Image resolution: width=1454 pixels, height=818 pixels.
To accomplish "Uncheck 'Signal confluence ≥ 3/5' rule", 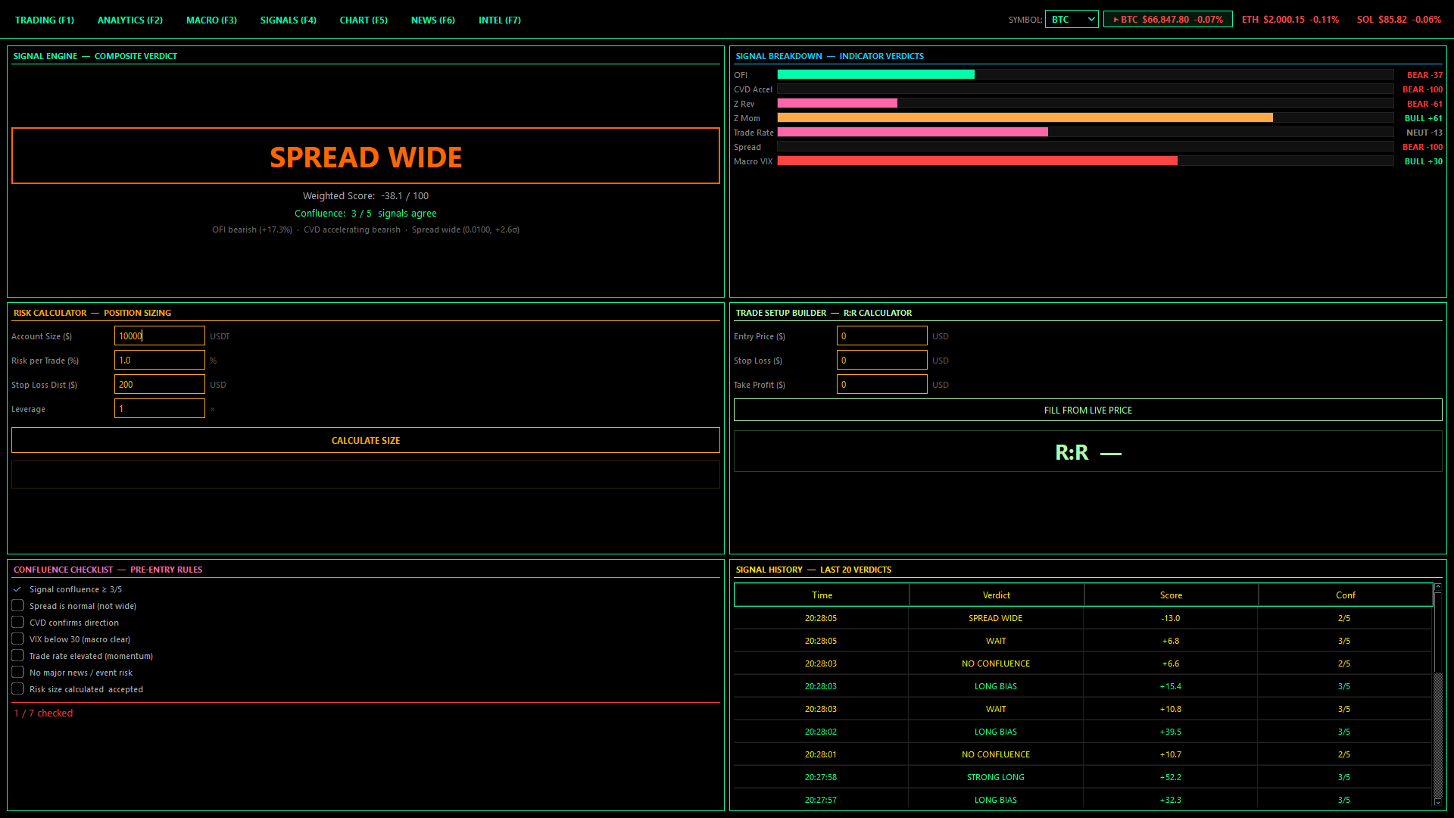I will click(x=17, y=589).
